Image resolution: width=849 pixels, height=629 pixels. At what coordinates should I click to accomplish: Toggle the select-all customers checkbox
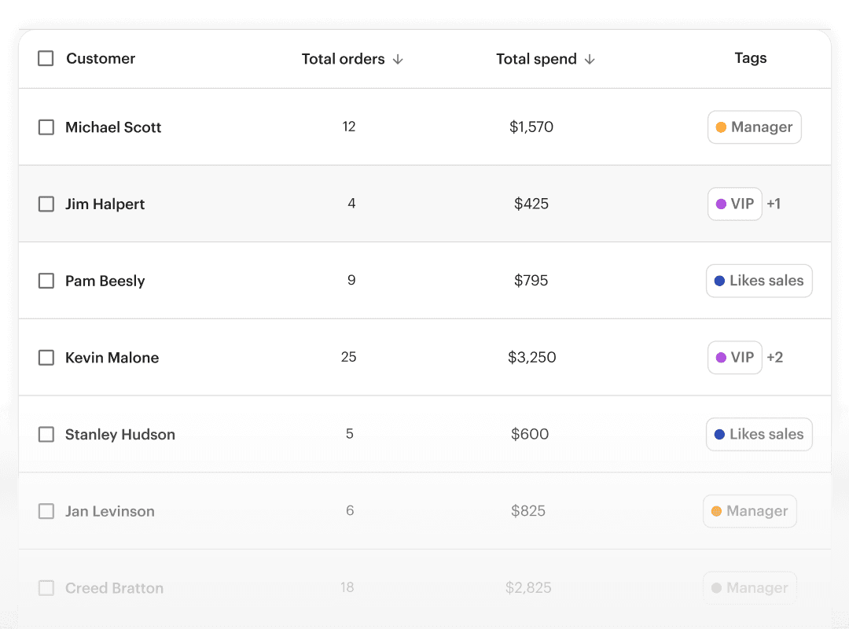click(46, 58)
